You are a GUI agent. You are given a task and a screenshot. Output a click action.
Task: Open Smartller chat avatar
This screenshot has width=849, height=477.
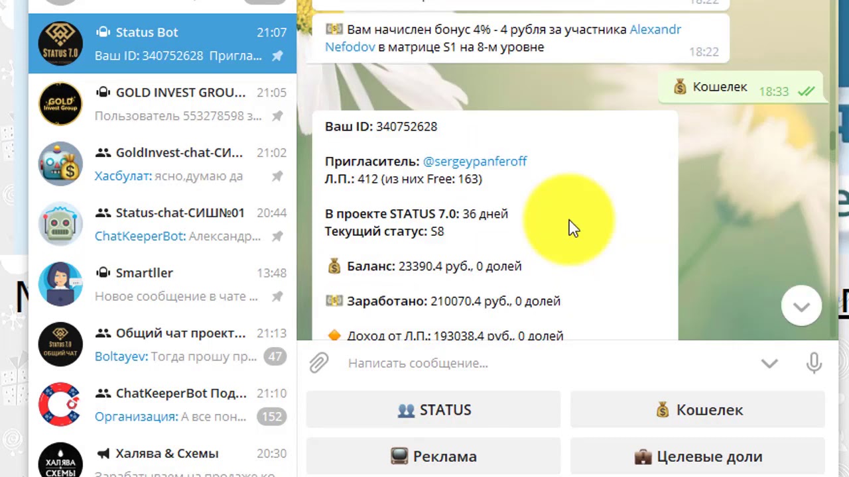(x=60, y=284)
